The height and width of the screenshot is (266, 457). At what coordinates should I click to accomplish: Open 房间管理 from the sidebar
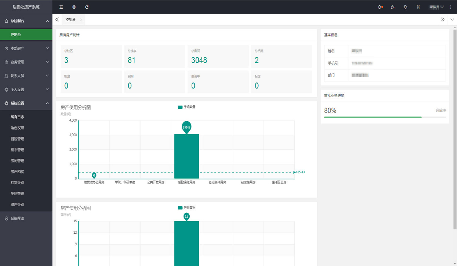coord(18,161)
